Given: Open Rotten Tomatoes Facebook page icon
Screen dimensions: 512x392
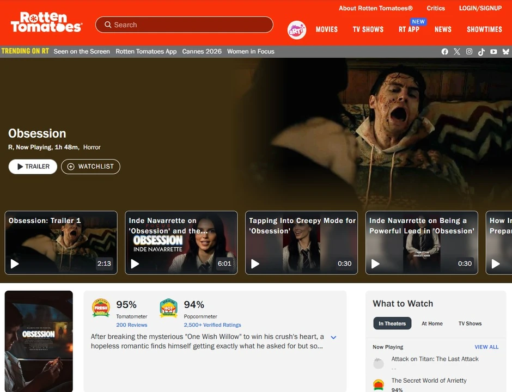Looking at the screenshot, I should pyautogui.click(x=444, y=52).
